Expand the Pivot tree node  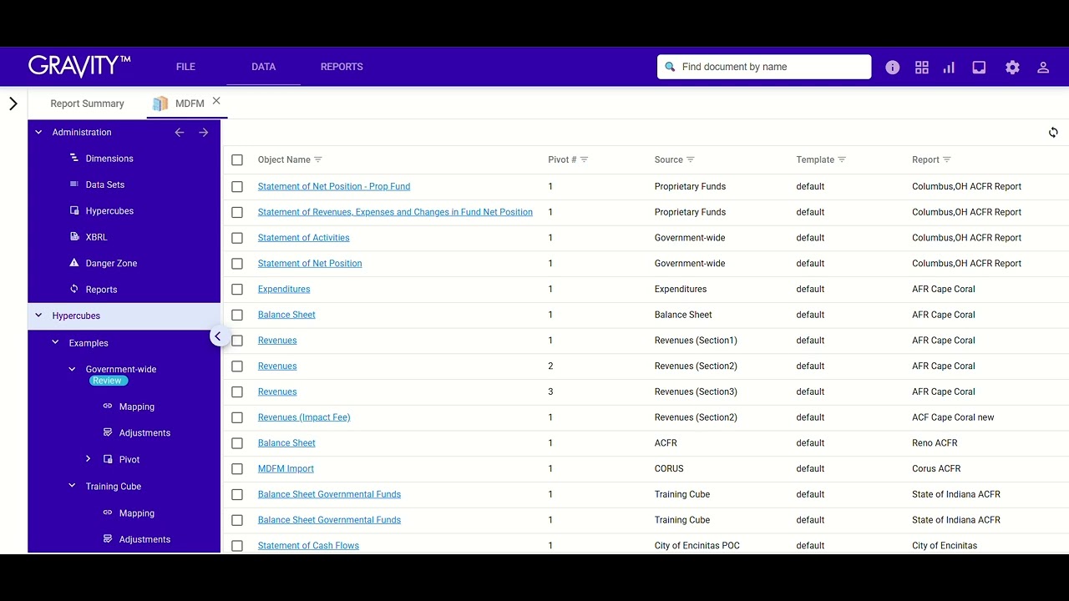(89, 459)
